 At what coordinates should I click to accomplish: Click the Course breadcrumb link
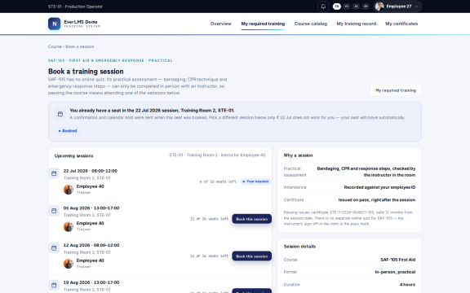(x=55, y=46)
